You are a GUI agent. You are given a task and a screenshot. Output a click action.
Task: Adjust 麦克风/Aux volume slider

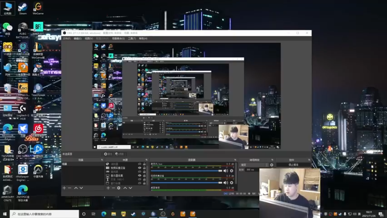pos(187,171)
